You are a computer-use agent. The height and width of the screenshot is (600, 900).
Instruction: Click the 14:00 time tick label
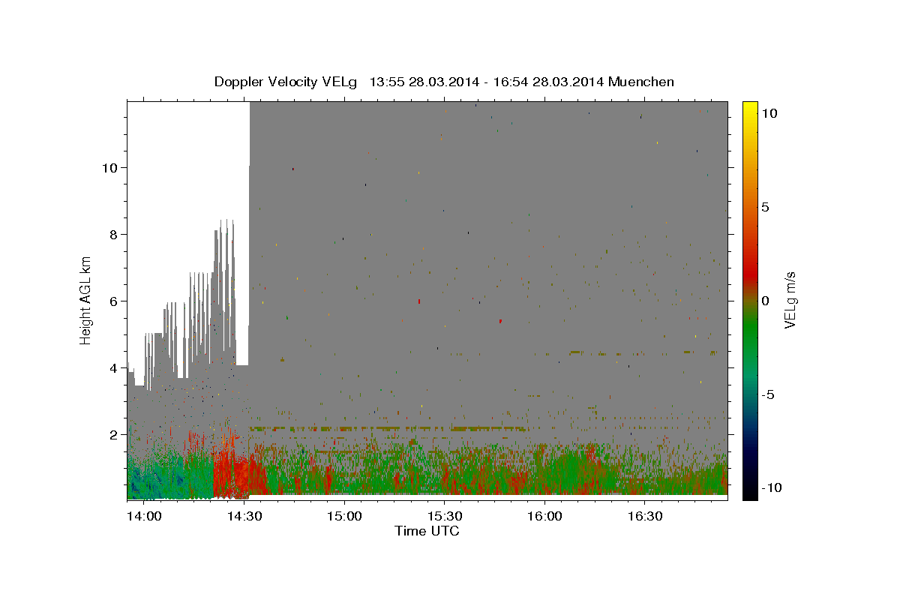click(x=143, y=516)
